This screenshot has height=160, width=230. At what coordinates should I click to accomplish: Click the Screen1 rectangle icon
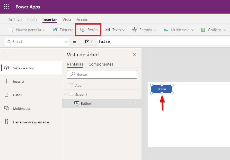coord(71,94)
